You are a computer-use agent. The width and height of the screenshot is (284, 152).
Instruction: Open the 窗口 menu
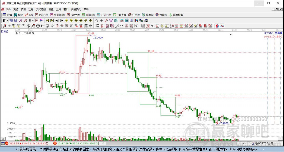coord(66,9)
